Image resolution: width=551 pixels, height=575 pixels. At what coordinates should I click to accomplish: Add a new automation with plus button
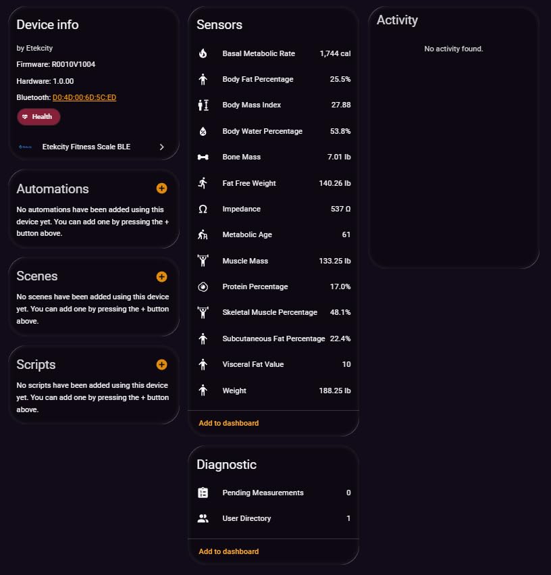161,189
